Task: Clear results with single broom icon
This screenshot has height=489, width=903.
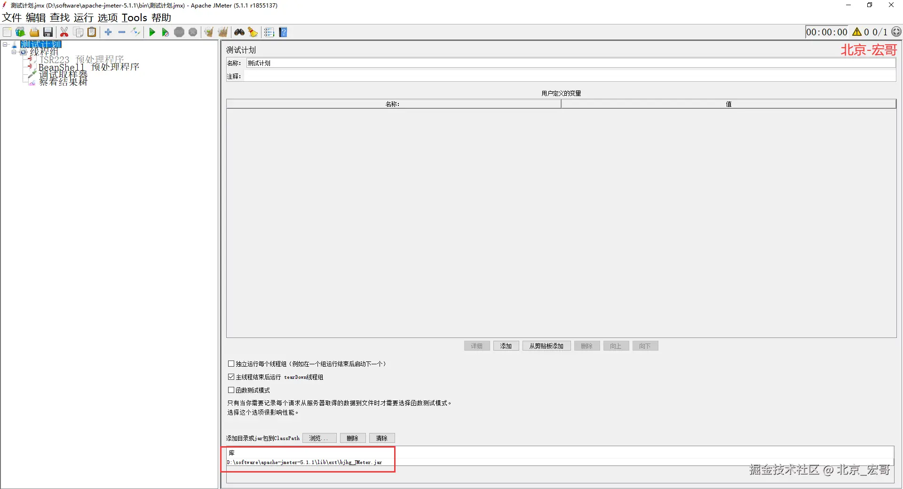Action: [209, 32]
